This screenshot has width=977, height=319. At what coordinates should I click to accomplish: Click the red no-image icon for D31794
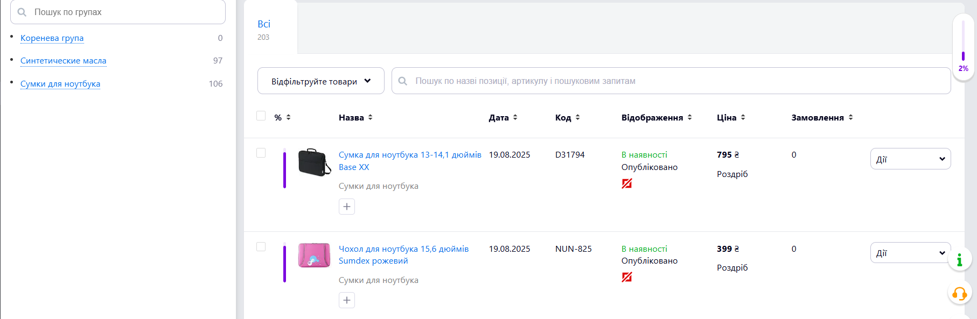(627, 183)
